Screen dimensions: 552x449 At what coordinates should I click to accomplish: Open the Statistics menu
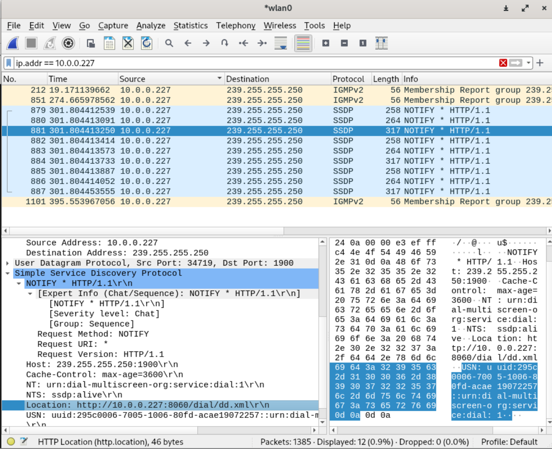tap(191, 26)
